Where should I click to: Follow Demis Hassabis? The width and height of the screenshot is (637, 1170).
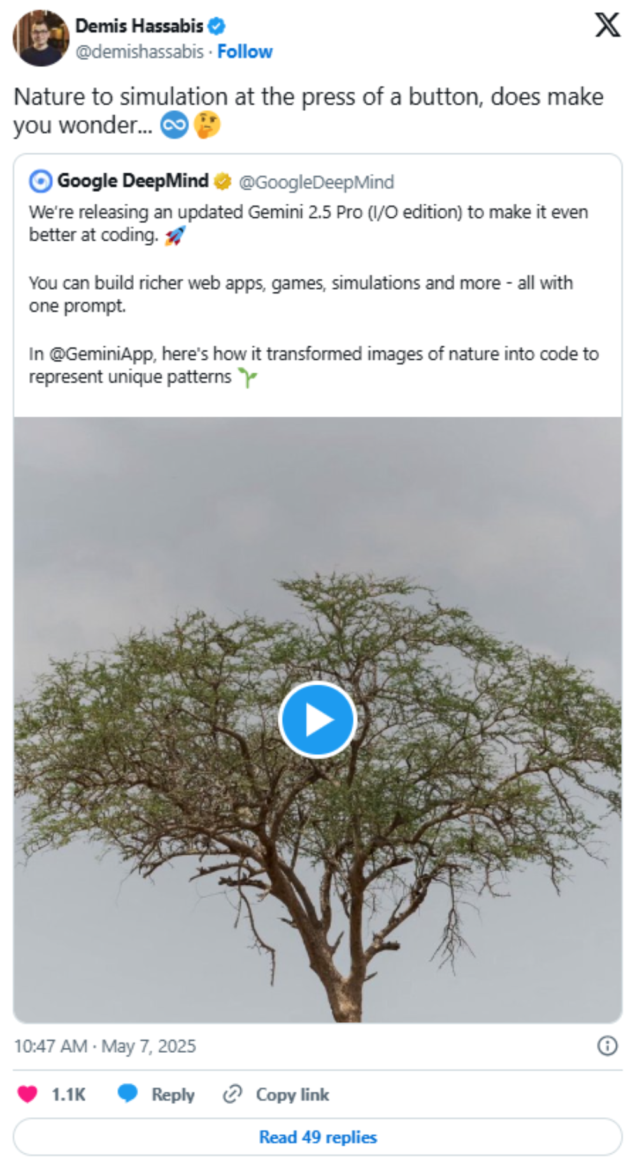pyautogui.click(x=245, y=52)
